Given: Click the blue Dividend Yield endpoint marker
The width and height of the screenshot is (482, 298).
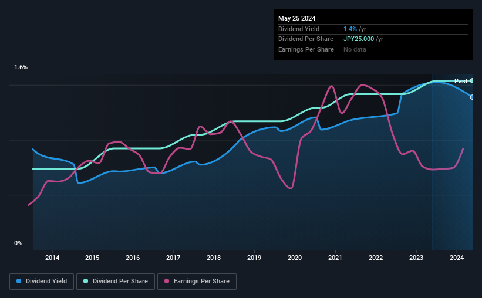Looking at the screenshot, I should point(472,97).
